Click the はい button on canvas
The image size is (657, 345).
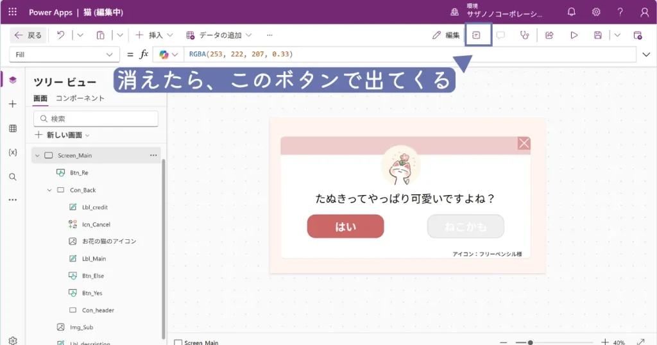[x=345, y=226]
